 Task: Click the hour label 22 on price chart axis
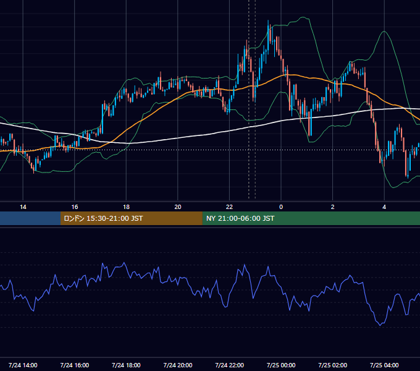(229, 207)
